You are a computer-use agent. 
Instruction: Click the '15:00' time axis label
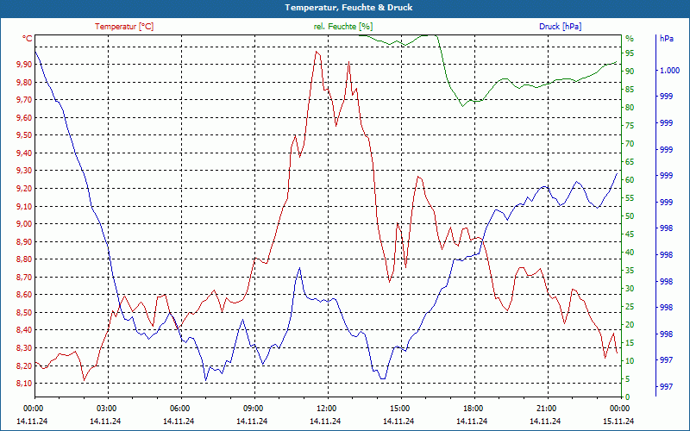tap(399, 409)
